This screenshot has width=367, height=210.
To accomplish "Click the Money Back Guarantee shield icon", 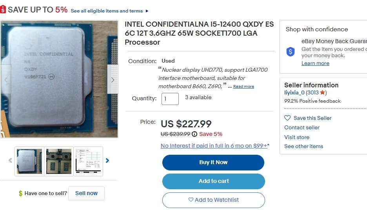I will coord(291,52).
